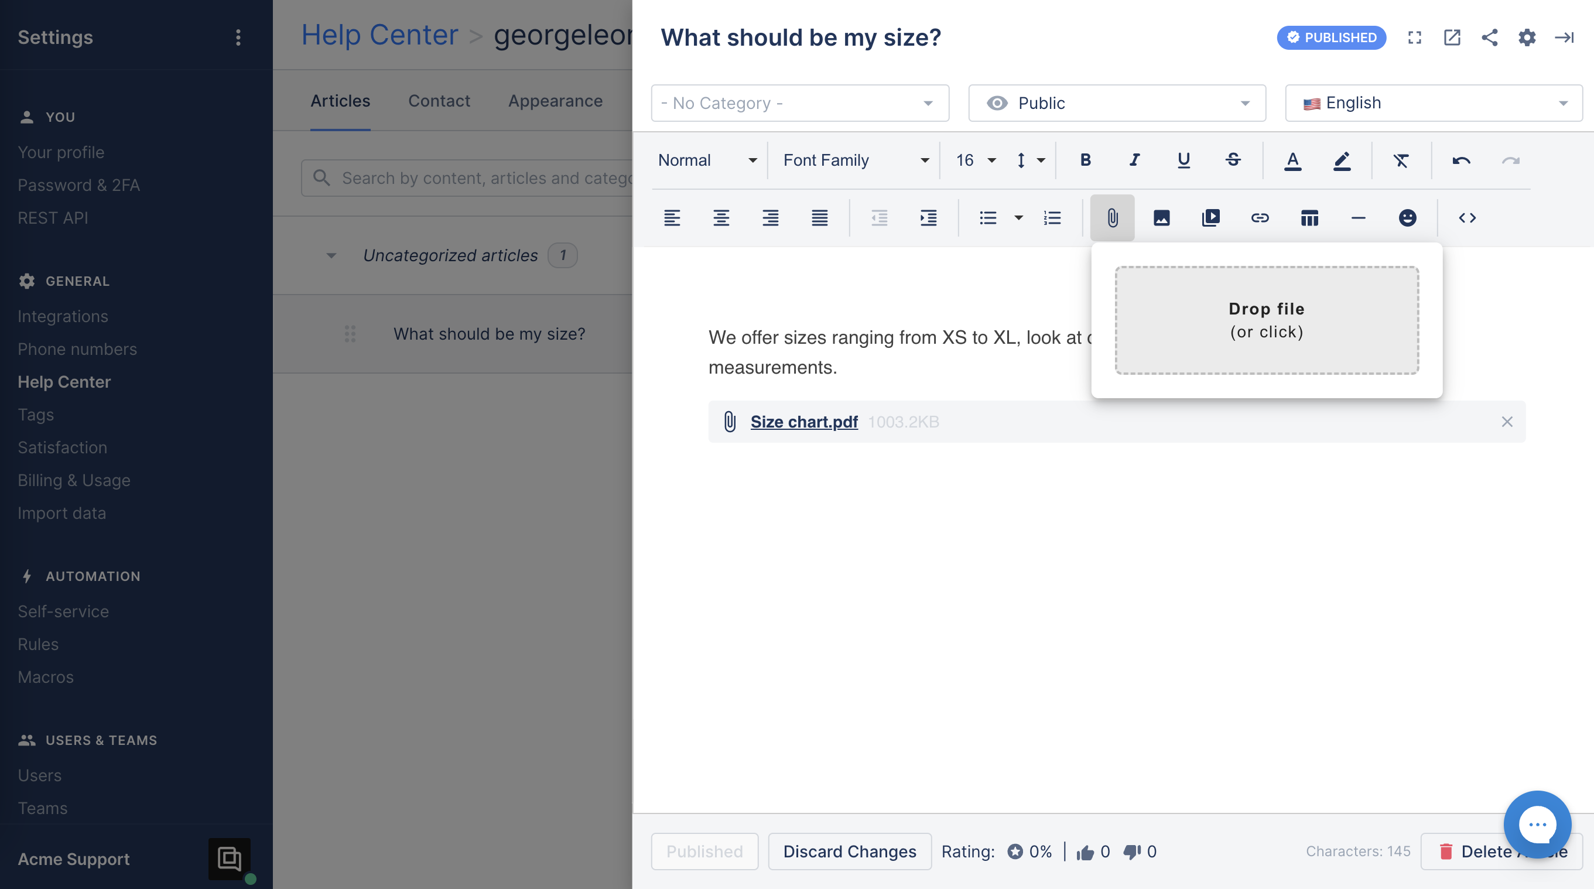Open Macros in the sidebar

point(46,677)
